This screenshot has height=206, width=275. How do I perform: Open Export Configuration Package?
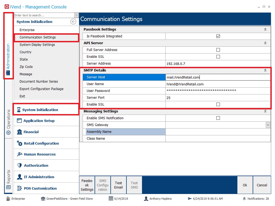tap(42, 89)
